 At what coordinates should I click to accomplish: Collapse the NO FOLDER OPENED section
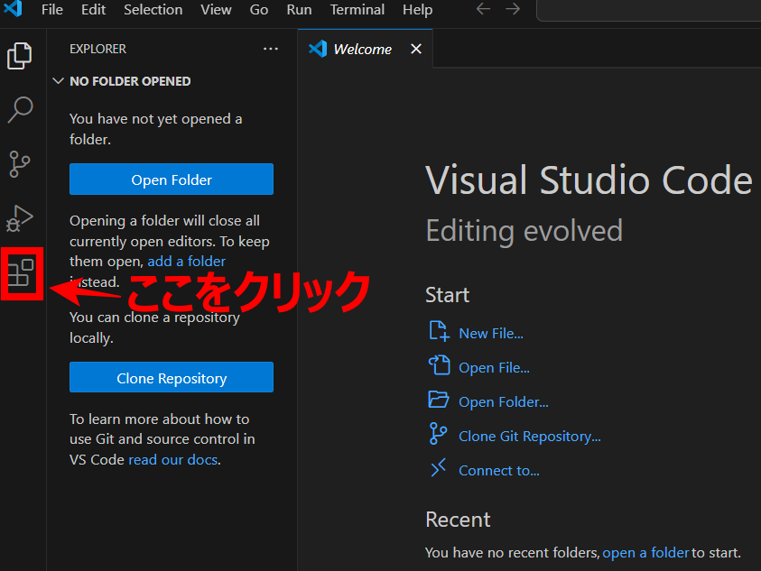click(59, 81)
